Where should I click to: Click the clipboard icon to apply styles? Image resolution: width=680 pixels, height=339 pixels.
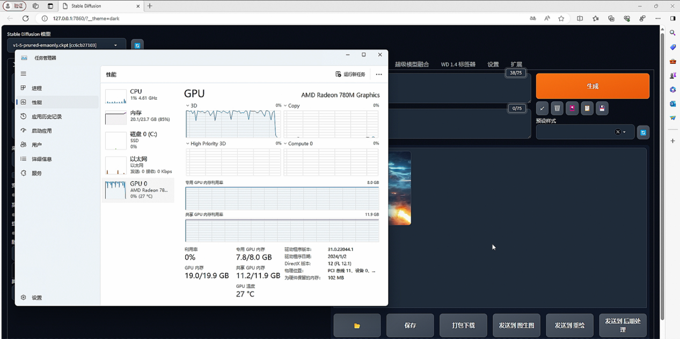(587, 108)
